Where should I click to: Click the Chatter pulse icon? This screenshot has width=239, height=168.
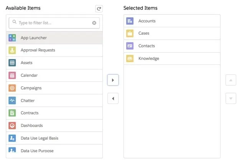pyautogui.click(x=12, y=100)
